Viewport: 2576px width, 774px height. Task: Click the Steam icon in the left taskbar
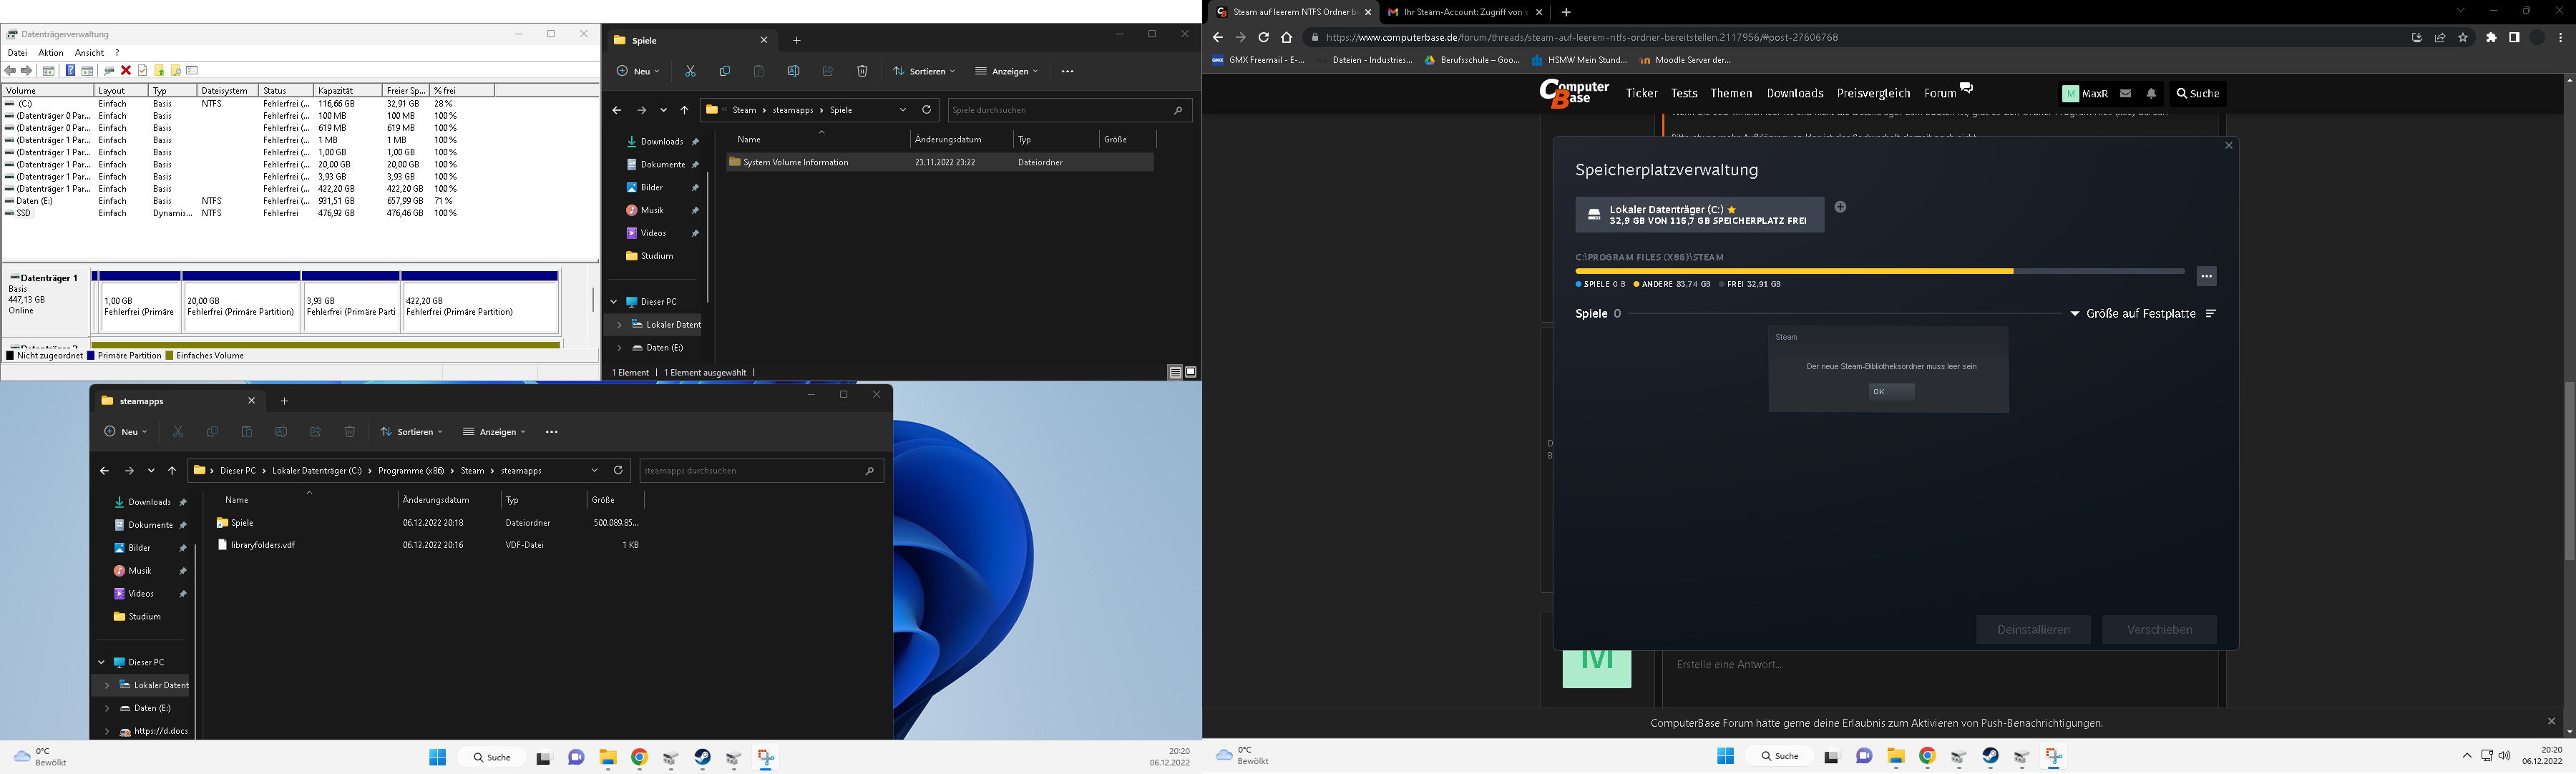[x=703, y=758]
